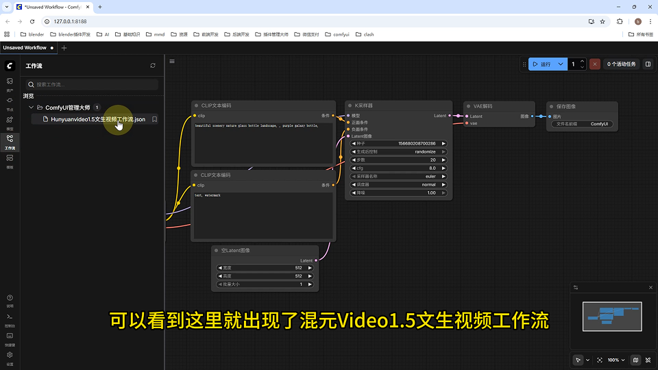
Task: Open the Models (模型) sidebar panel
Action: coord(10,123)
